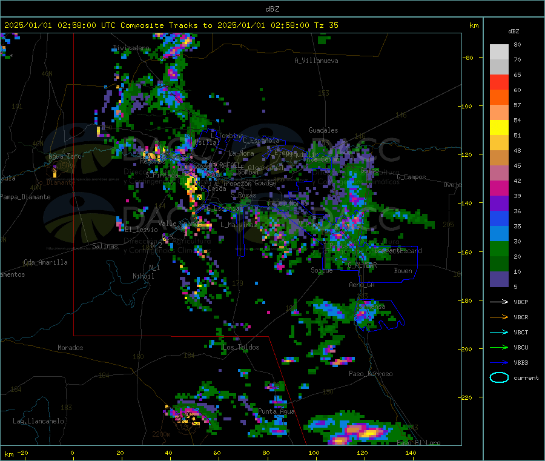Screen dimensions: 545x461
Task: Click the Pampa_Diamante place label
Action: pyautogui.click(x=25, y=197)
